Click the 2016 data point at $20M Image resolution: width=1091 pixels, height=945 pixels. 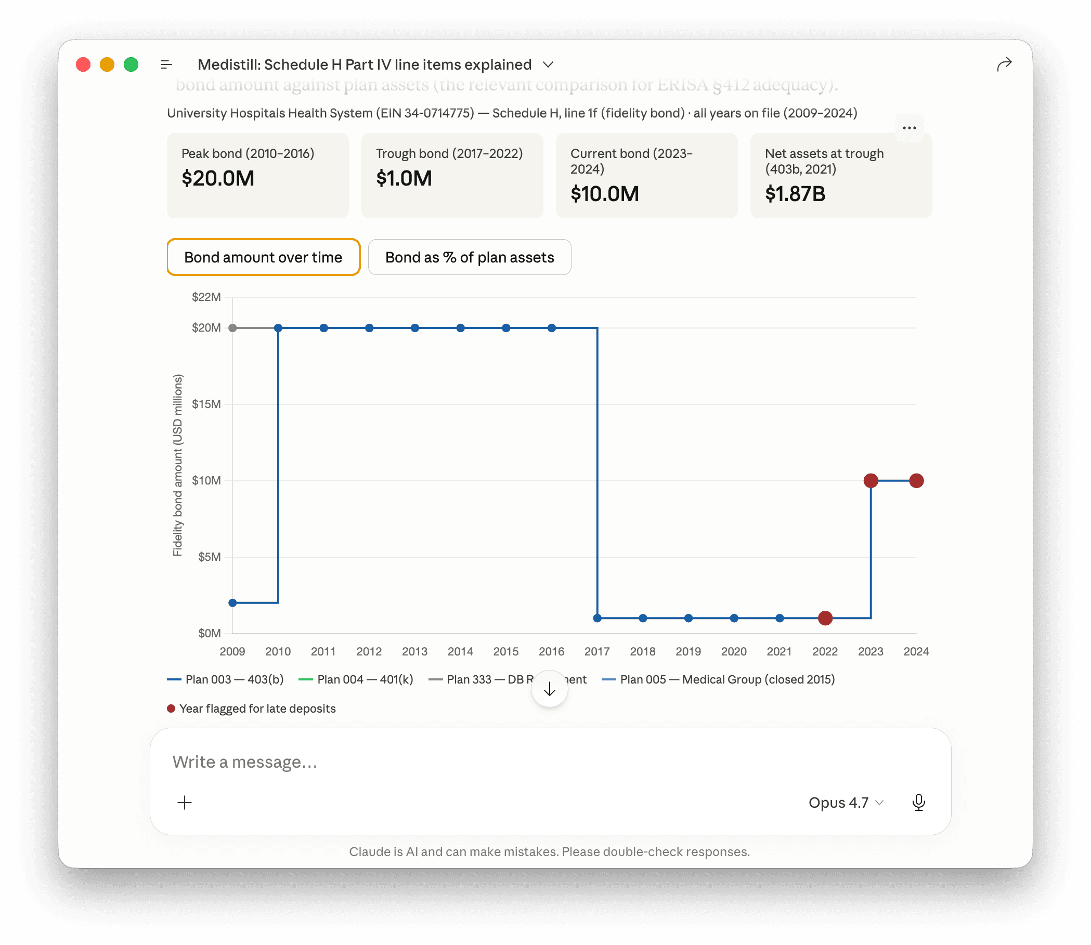(551, 328)
